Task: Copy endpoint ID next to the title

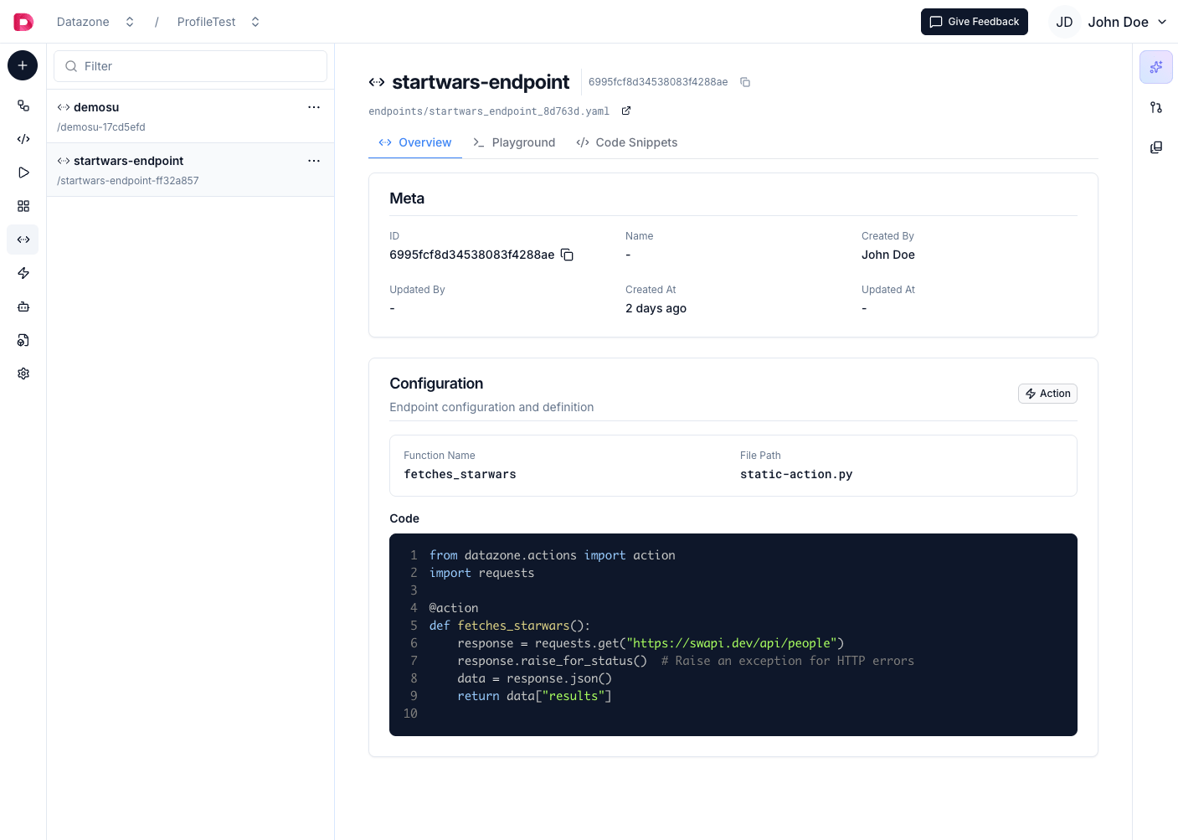Action: tap(745, 82)
